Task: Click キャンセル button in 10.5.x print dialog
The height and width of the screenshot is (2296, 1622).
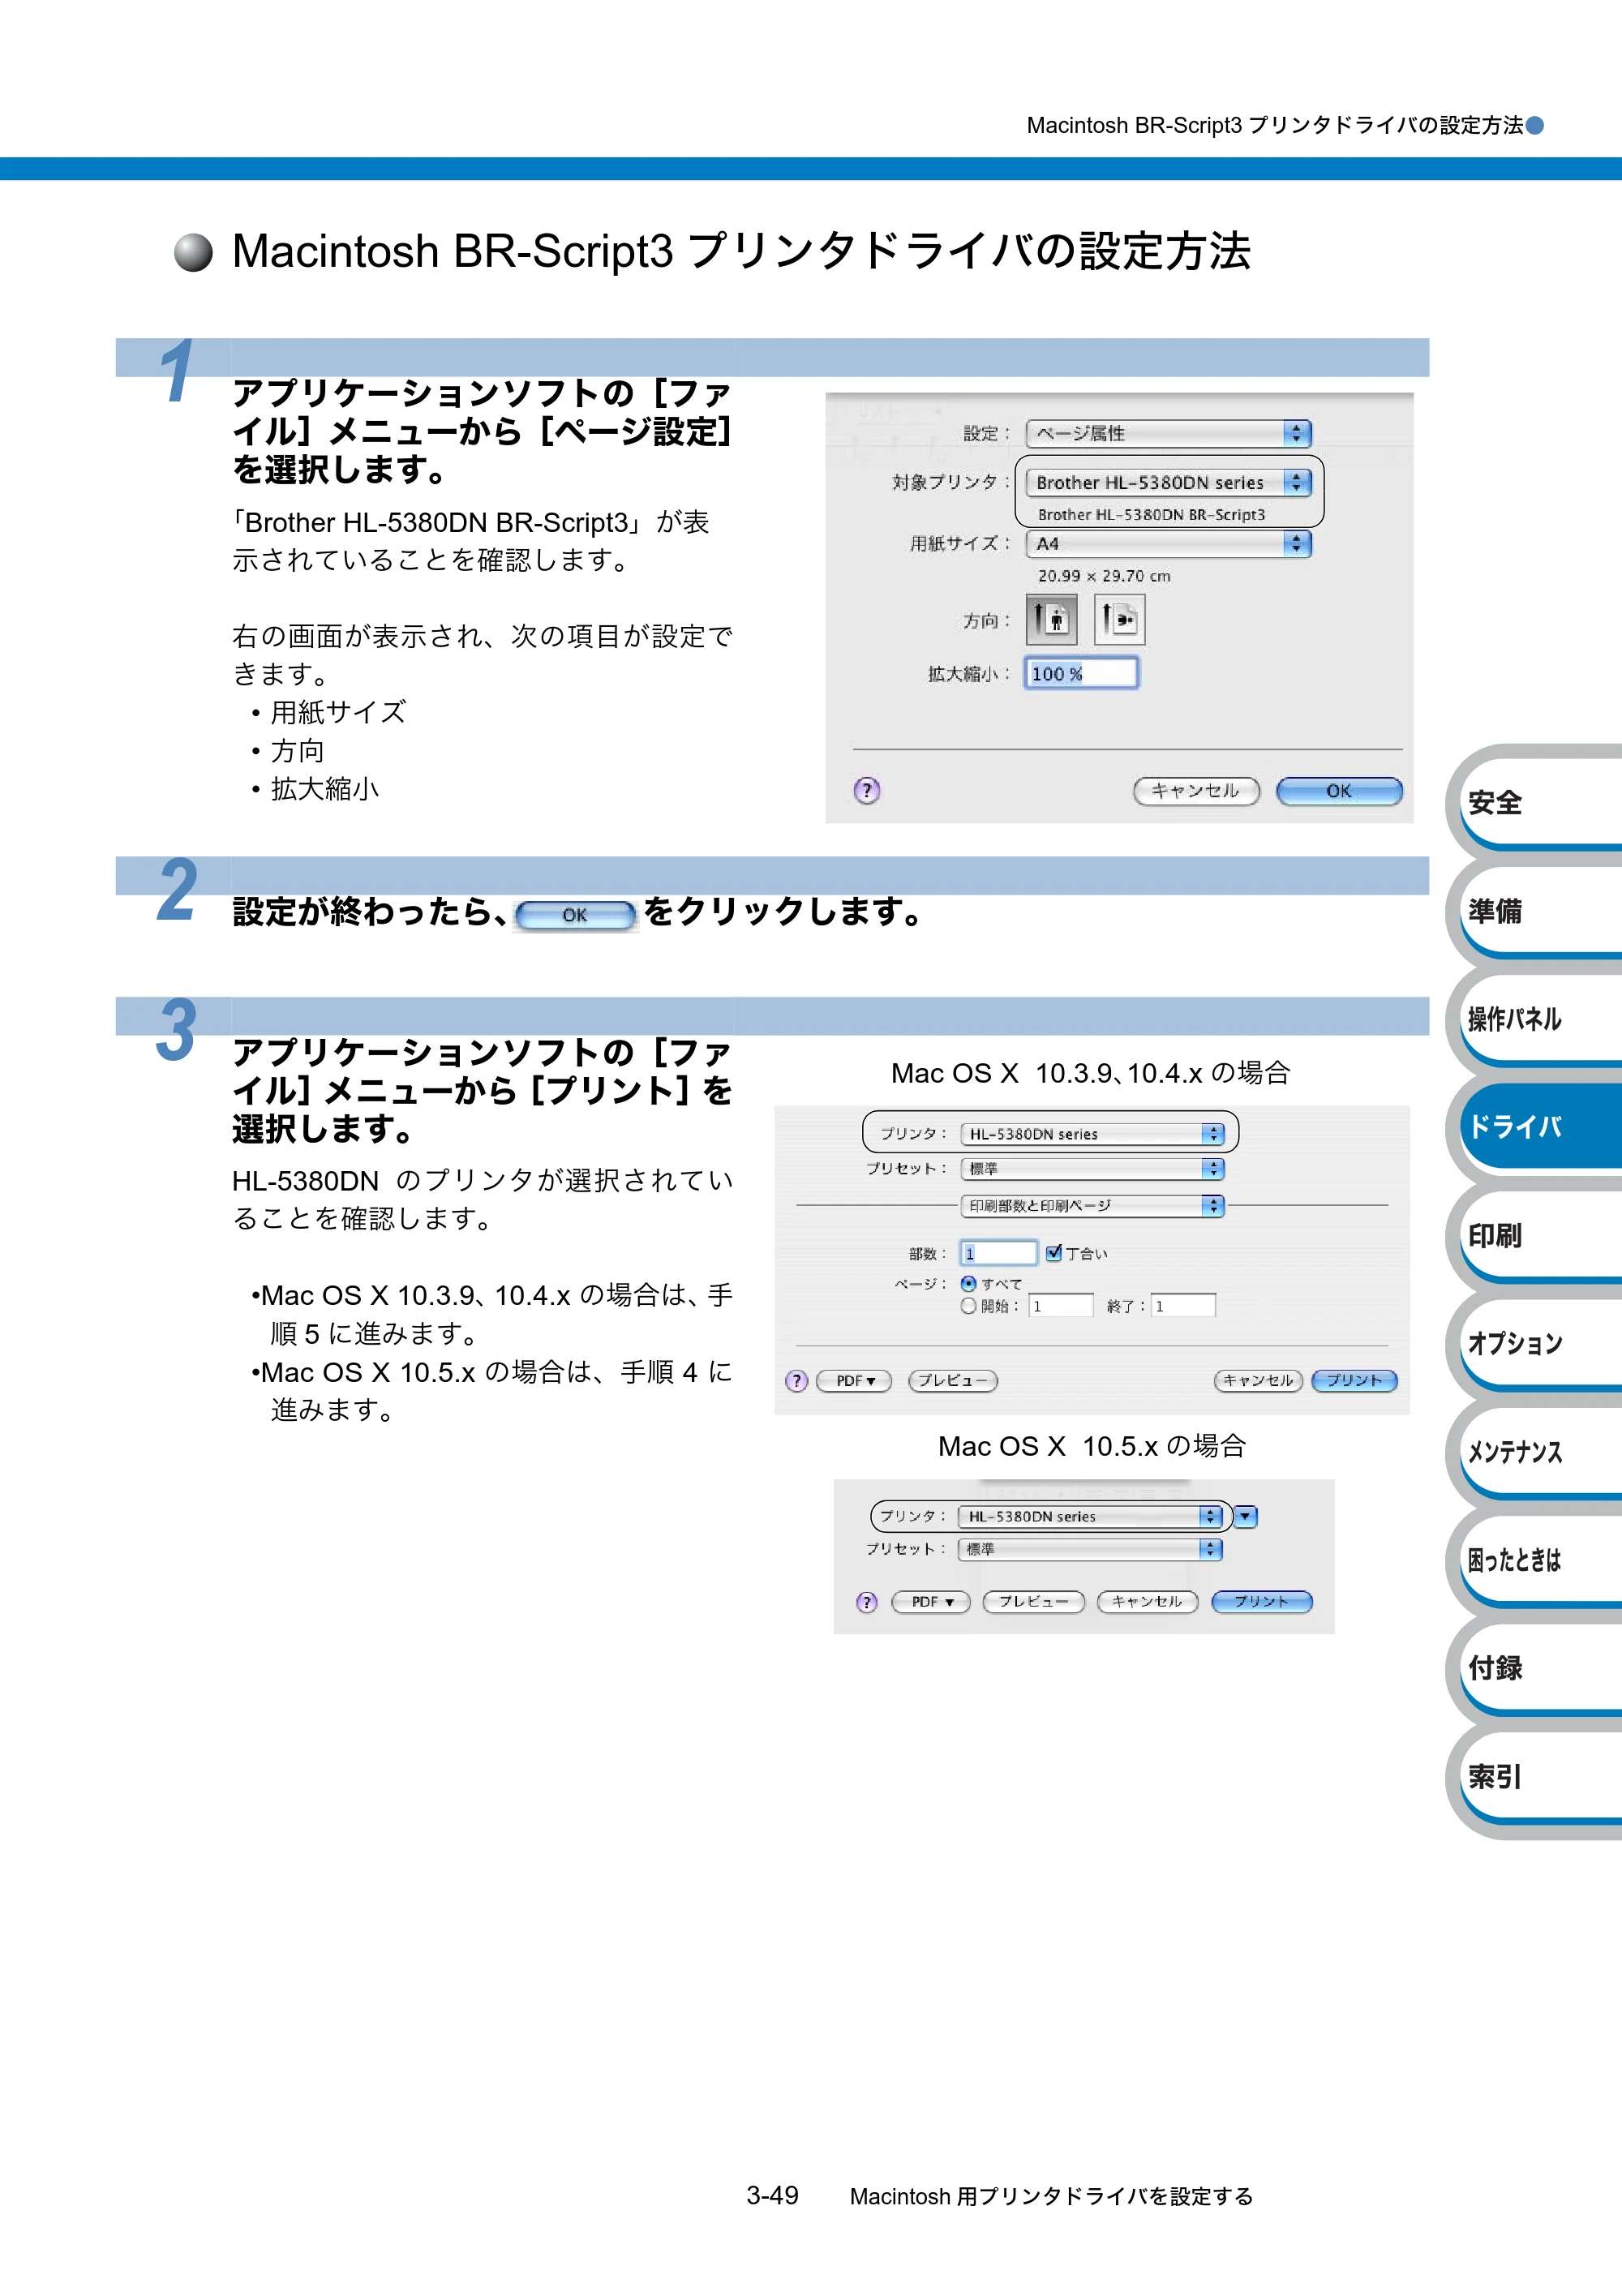Action: tap(1147, 1602)
